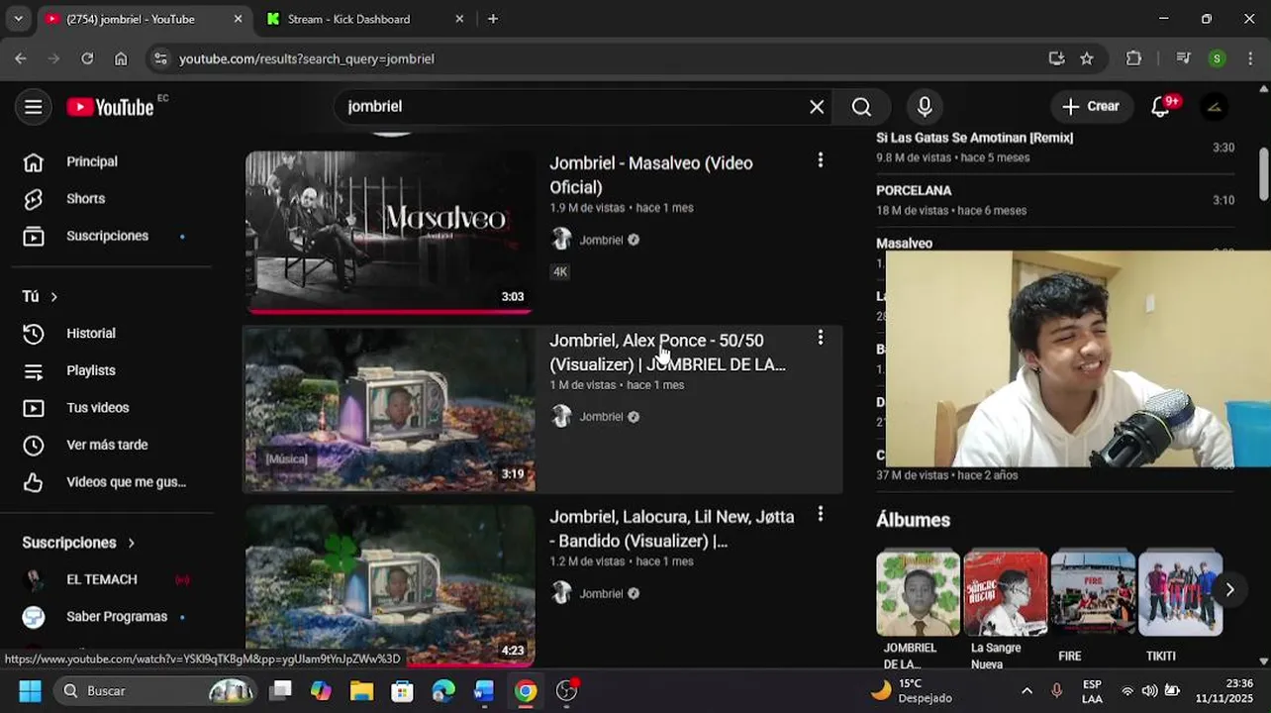Open the YouTube hamburger guide menu
This screenshot has width=1271, height=713.
(x=34, y=107)
